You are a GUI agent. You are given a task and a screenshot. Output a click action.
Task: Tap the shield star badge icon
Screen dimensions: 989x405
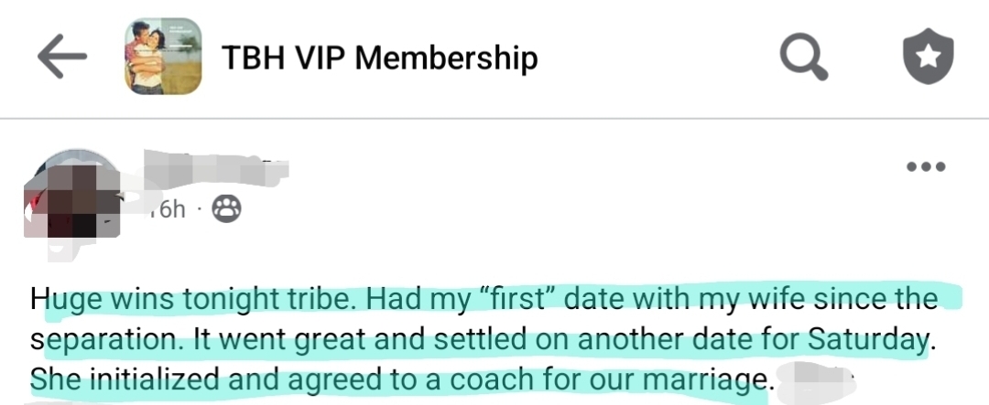pos(928,58)
